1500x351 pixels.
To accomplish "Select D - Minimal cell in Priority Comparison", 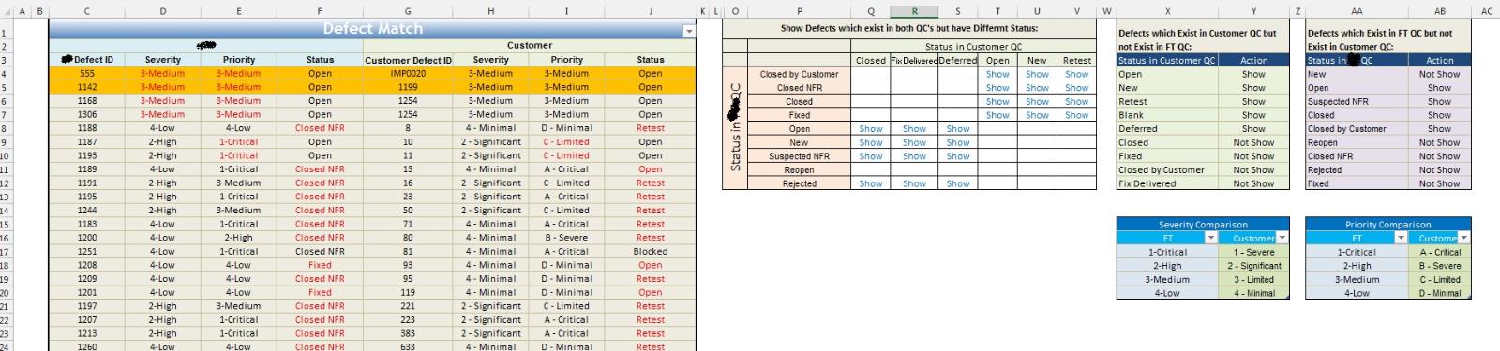I will [x=1440, y=293].
